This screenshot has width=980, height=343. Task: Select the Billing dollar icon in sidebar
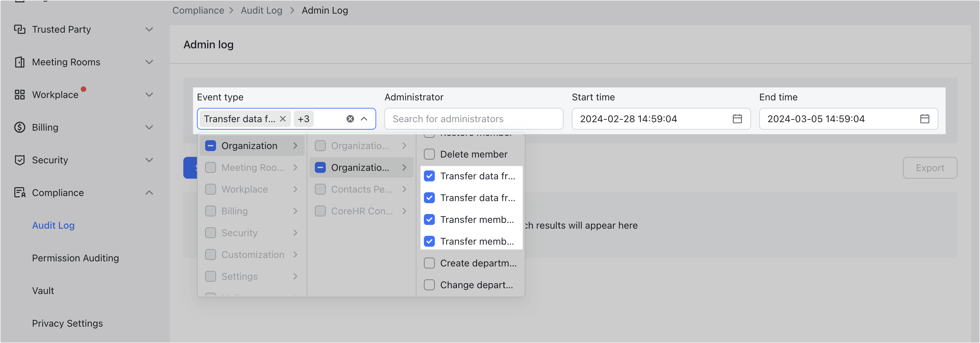click(20, 127)
